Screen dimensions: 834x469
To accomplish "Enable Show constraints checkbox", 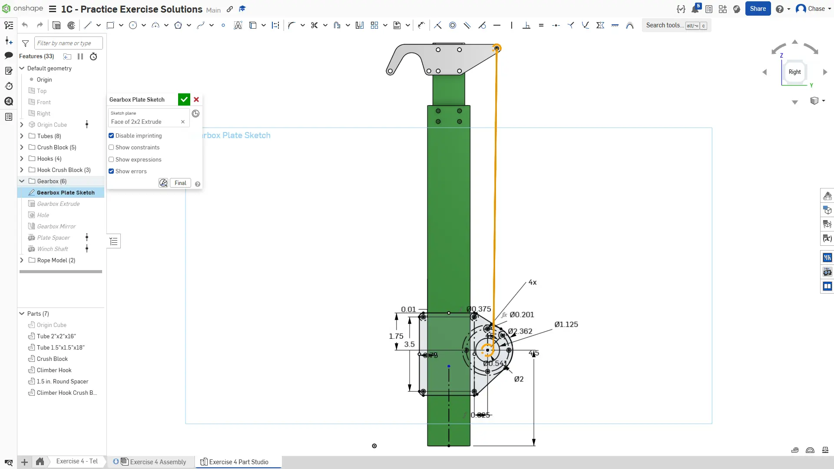I will coord(111,147).
